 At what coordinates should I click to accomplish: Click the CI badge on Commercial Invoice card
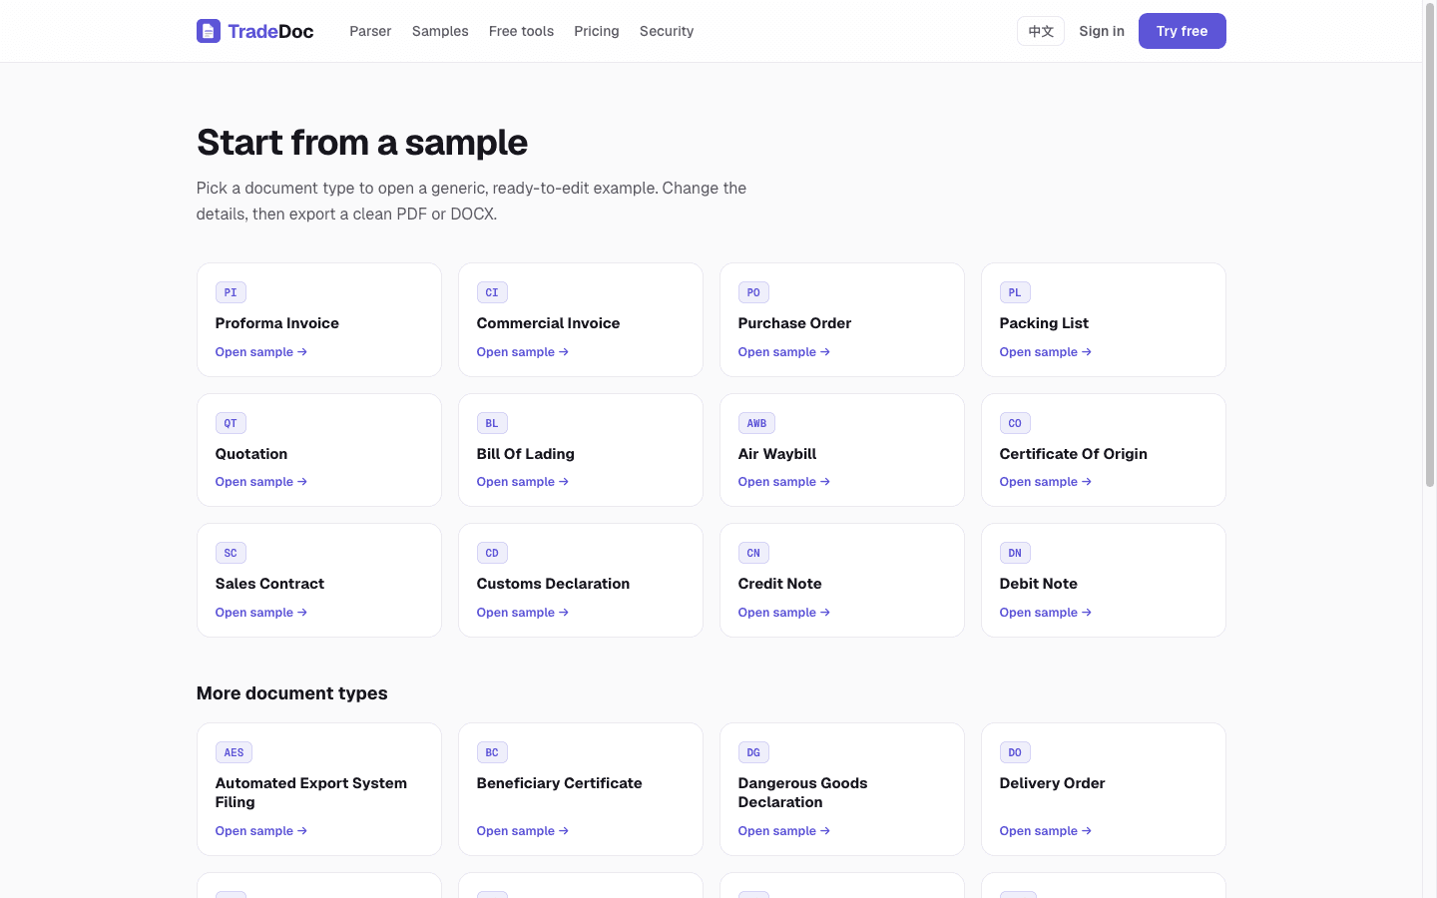pyautogui.click(x=492, y=292)
